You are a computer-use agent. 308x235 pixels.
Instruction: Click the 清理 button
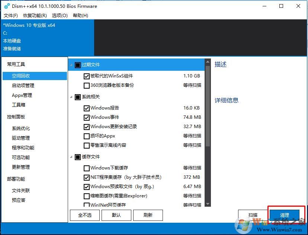[285, 215]
